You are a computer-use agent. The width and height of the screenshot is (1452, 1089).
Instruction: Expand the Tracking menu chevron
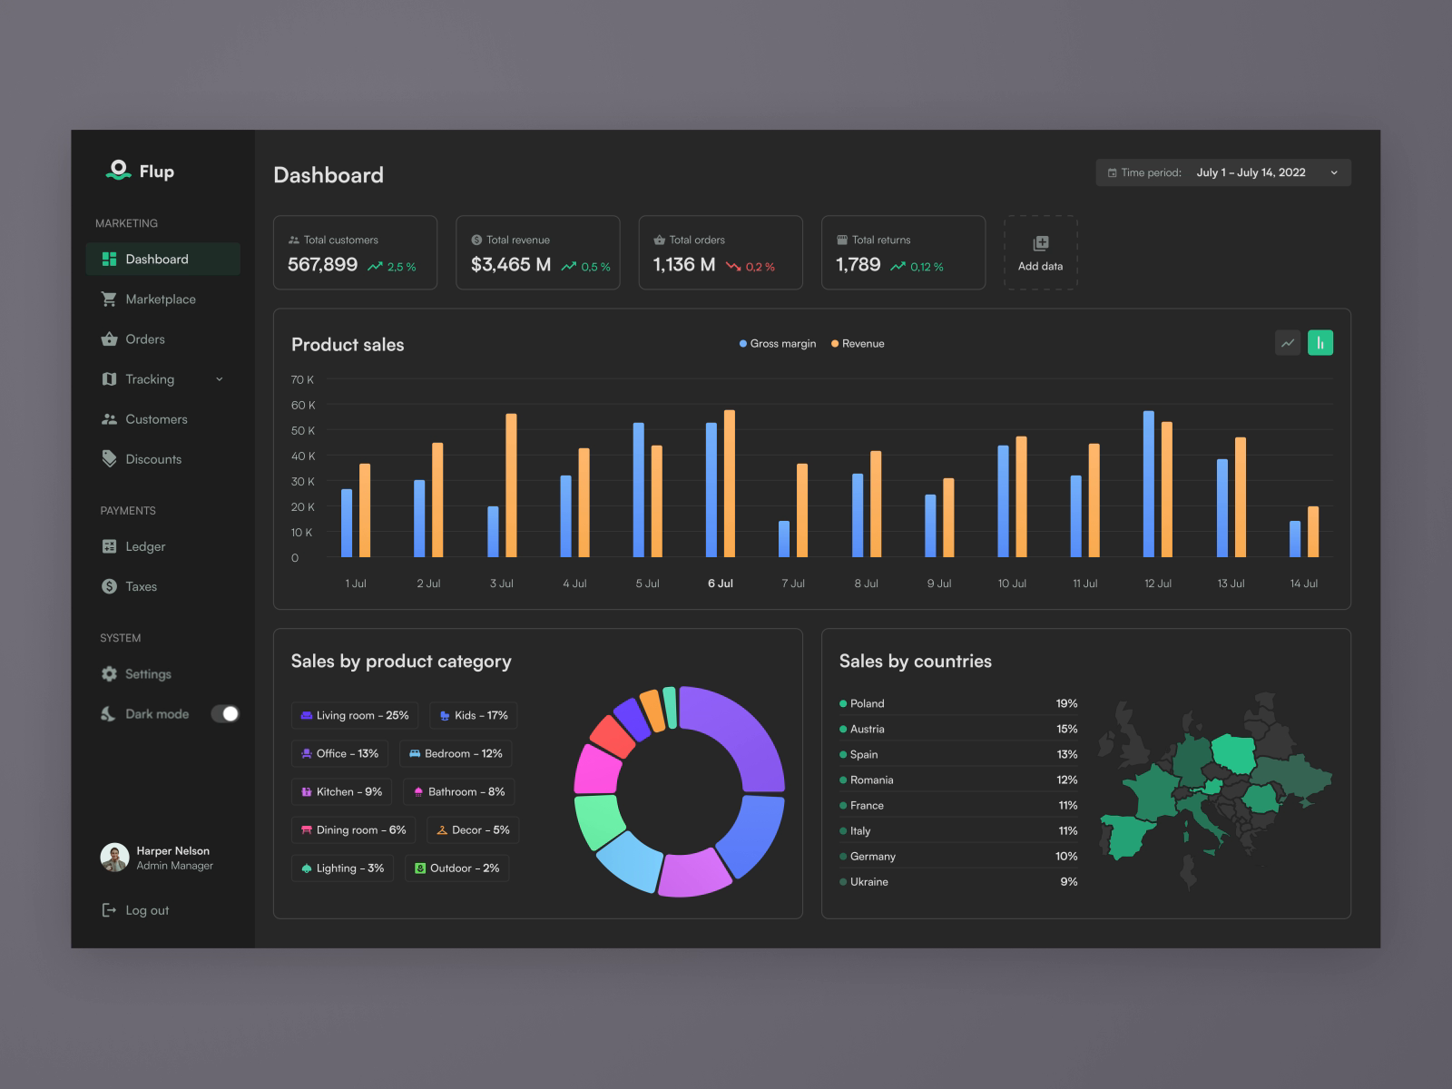(x=220, y=379)
